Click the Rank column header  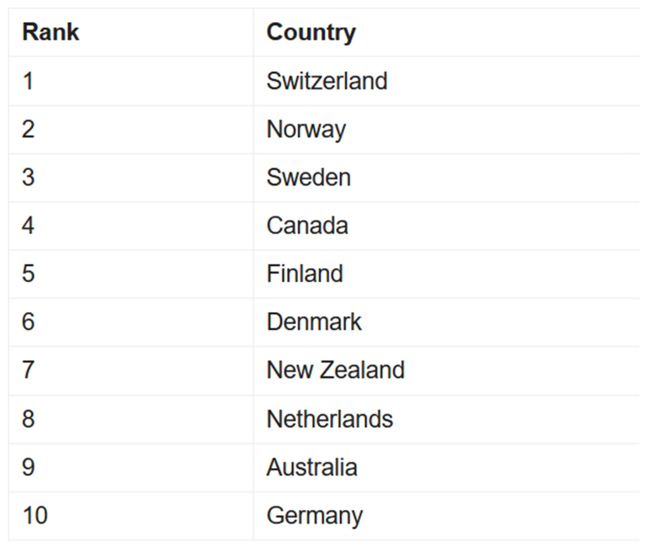click(x=51, y=32)
